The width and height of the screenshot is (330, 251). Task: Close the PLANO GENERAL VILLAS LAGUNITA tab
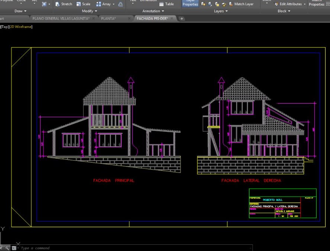tap(93, 19)
